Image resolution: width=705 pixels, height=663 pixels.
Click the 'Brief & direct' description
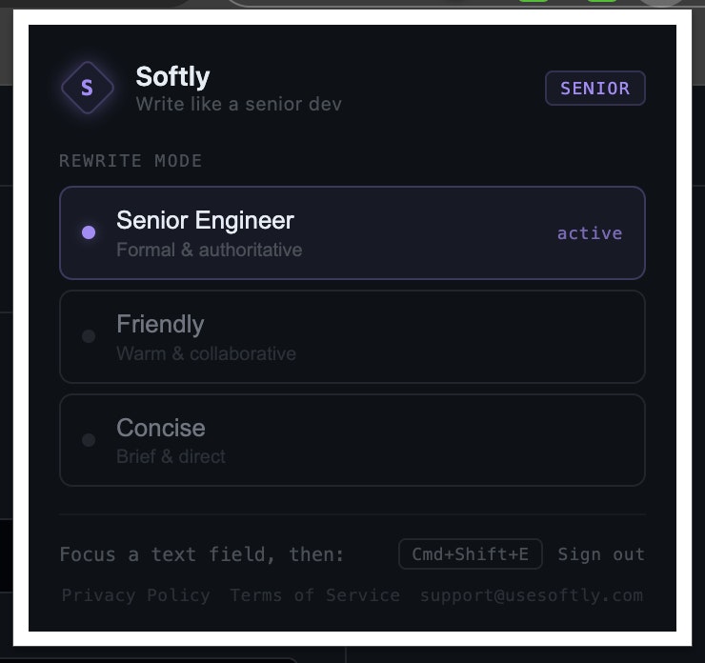[x=171, y=456]
